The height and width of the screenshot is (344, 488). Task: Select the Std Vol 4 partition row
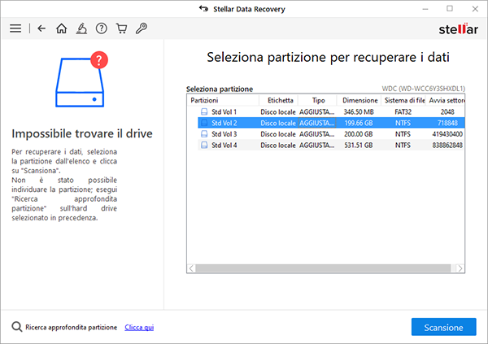[x=224, y=145]
